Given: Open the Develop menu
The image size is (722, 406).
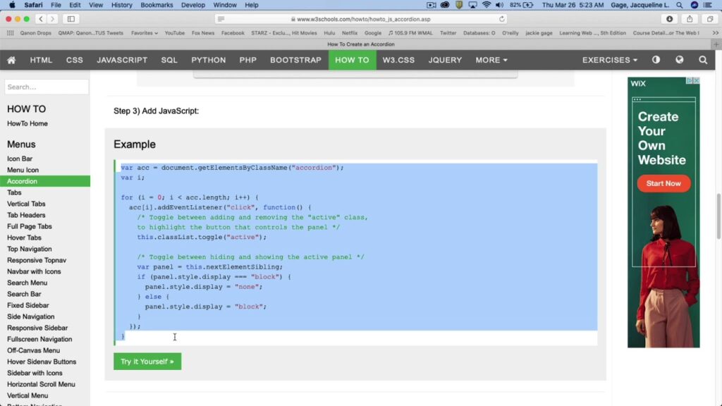Looking at the screenshot, I should pos(193,5).
